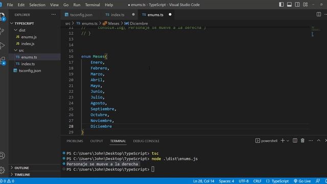Image resolution: width=327 pixels, height=184 pixels.
Task: Open the Go menu
Action: (66, 5)
